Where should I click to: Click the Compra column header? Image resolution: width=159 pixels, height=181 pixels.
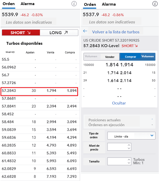coord(70,53)
